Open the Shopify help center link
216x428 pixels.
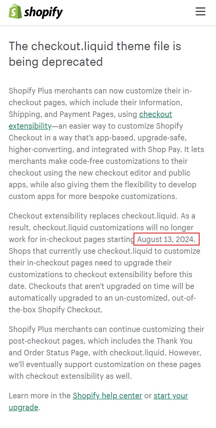click(107, 396)
